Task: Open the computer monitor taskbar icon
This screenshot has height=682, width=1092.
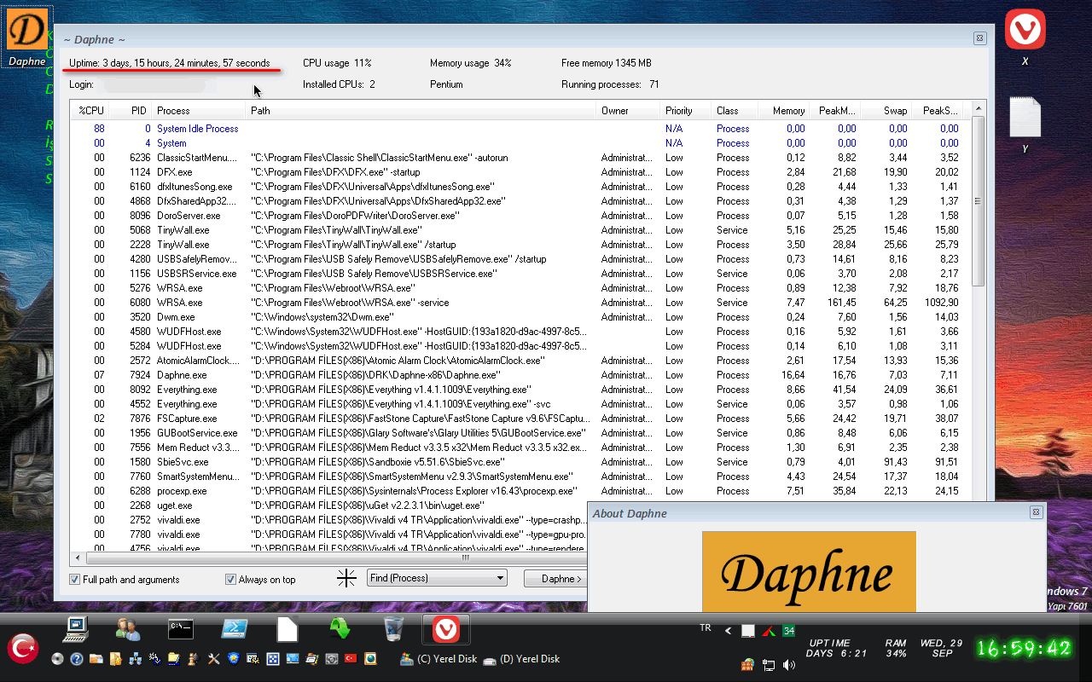Action: coord(76,629)
